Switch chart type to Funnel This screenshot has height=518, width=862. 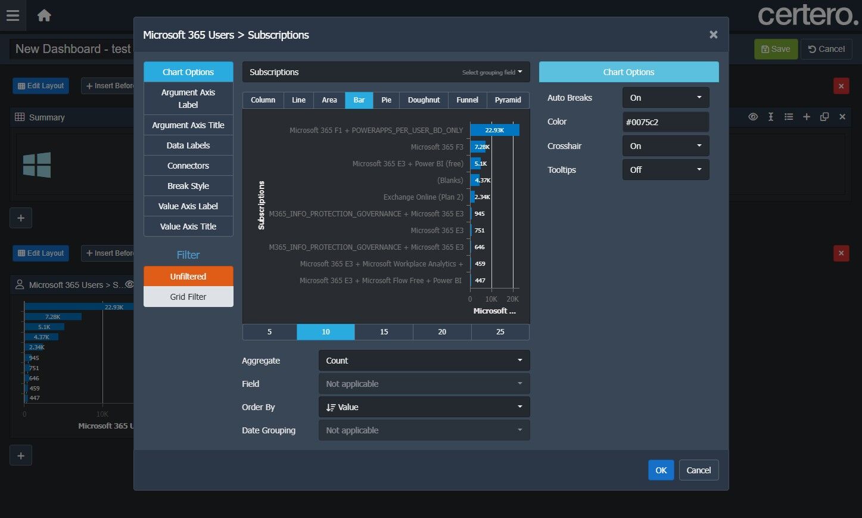[468, 100]
